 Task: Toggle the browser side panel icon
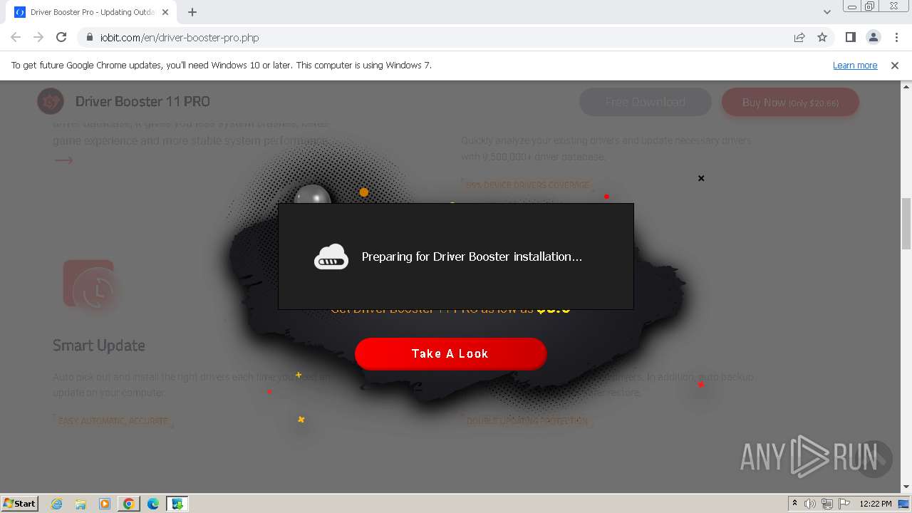point(850,37)
